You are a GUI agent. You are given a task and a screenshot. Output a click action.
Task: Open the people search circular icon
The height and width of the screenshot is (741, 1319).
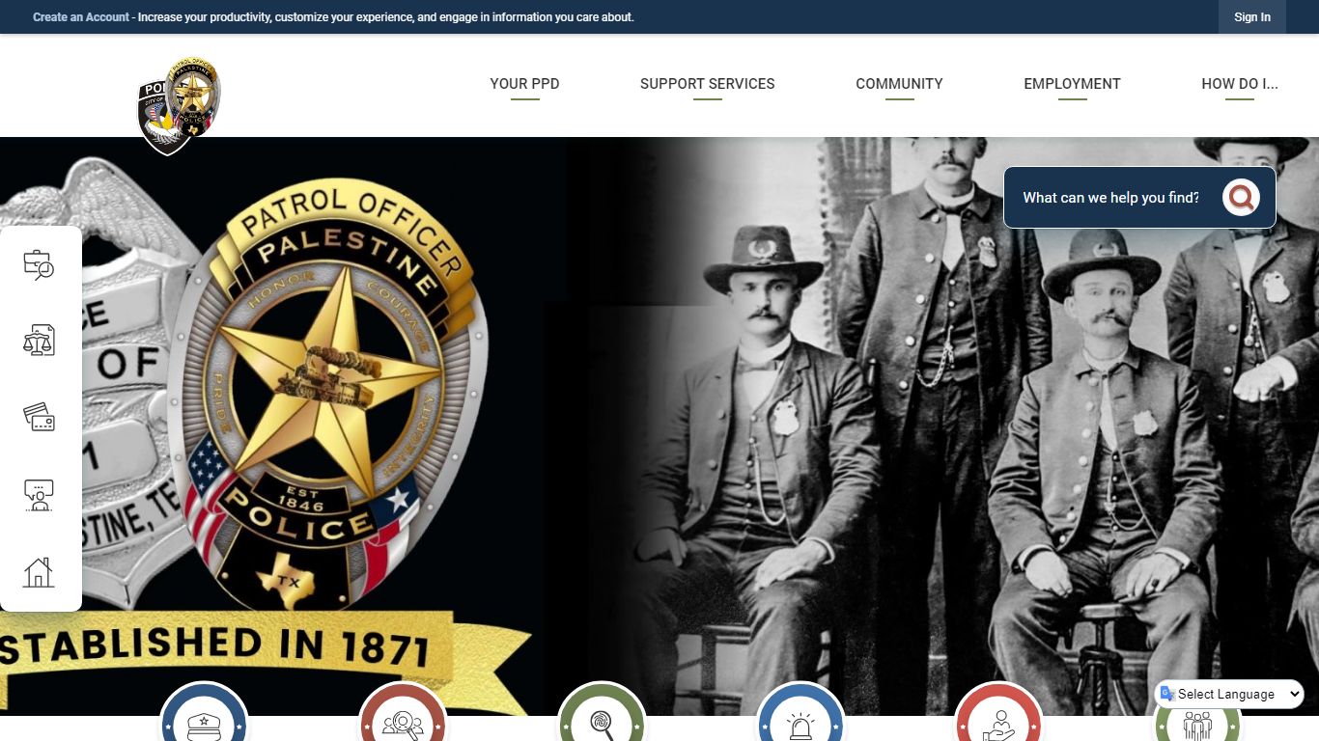403,712
